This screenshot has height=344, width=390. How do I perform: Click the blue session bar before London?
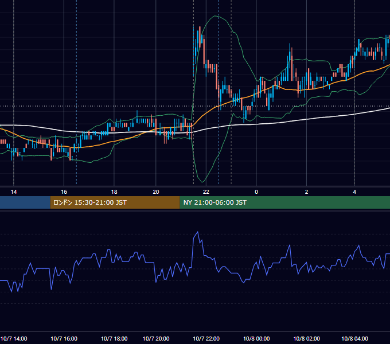[x=25, y=202]
